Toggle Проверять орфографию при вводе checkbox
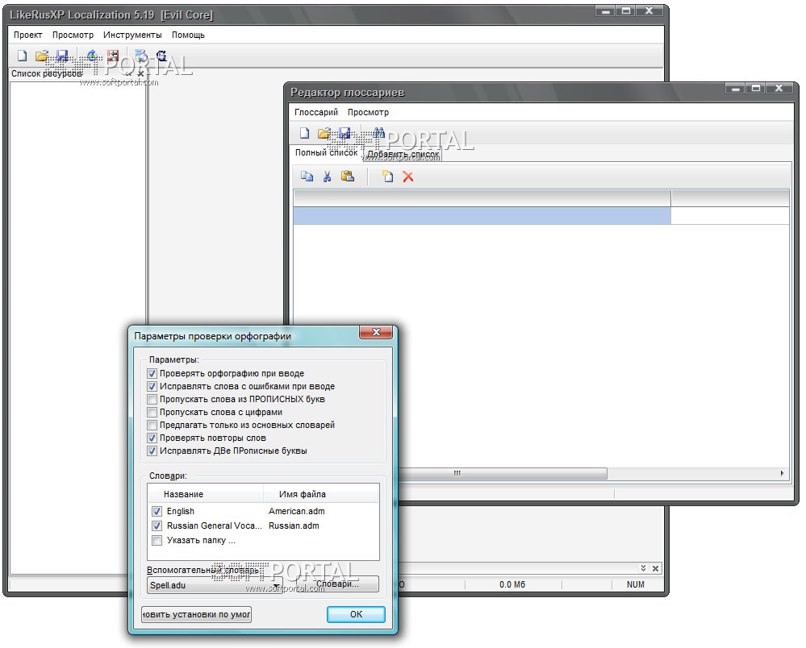Viewport: 806px width, 648px height. click(152, 373)
